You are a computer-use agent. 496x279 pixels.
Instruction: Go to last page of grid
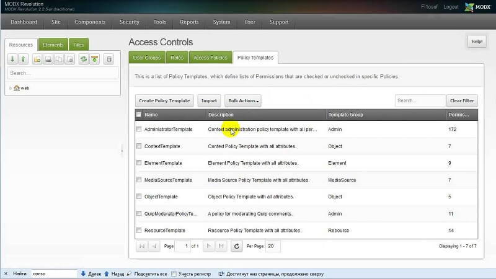click(x=221, y=246)
